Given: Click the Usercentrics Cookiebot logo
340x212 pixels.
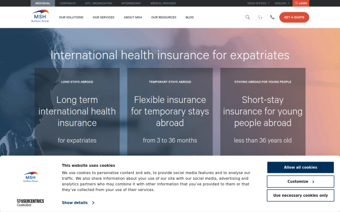Looking at the screenshot, I should tap(31, 203).
